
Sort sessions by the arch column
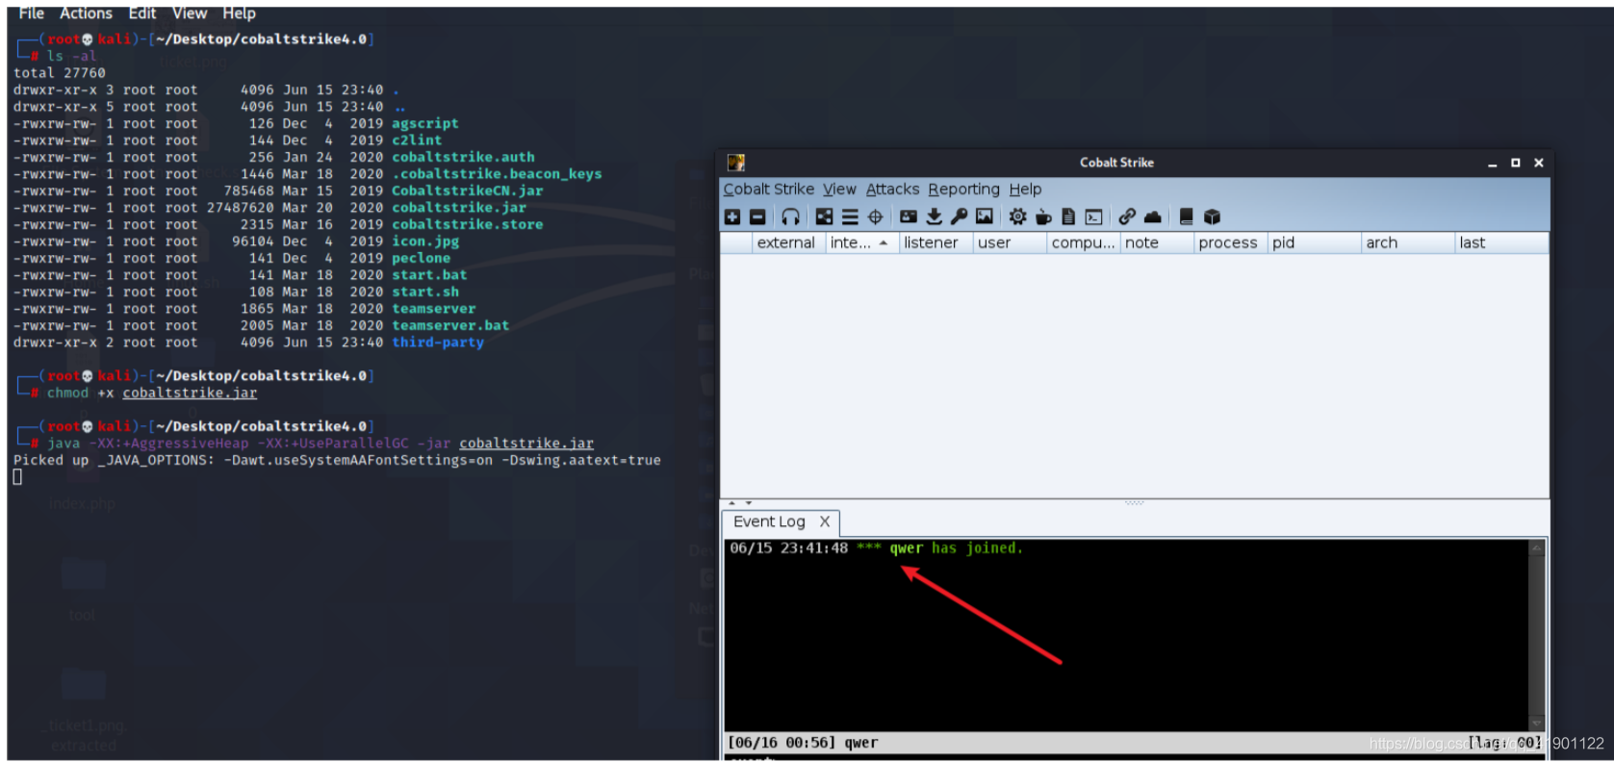pos(1407,243)
